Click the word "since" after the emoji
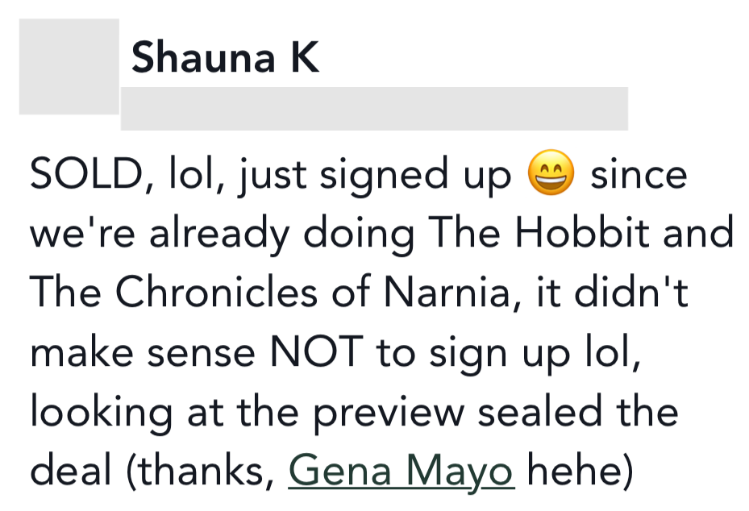Viewport: 749px width, 511px height. (x=639, y=175)
